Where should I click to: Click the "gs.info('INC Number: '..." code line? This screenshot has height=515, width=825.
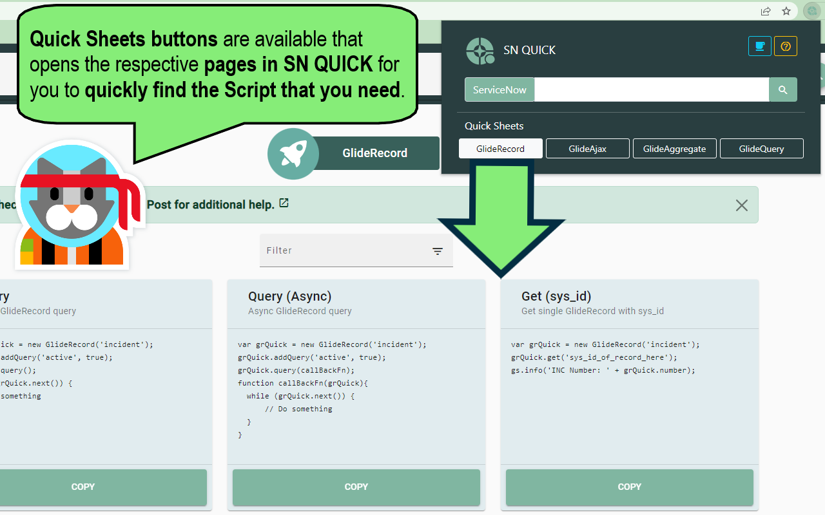tap(603, 370)
